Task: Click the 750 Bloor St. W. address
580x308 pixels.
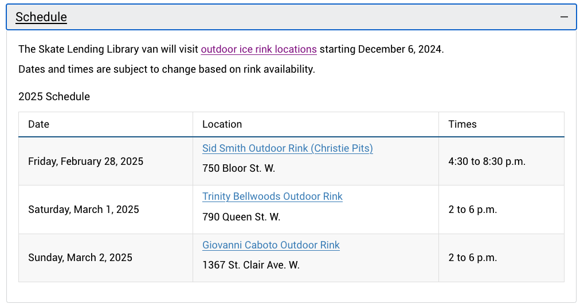Action: 238,168
